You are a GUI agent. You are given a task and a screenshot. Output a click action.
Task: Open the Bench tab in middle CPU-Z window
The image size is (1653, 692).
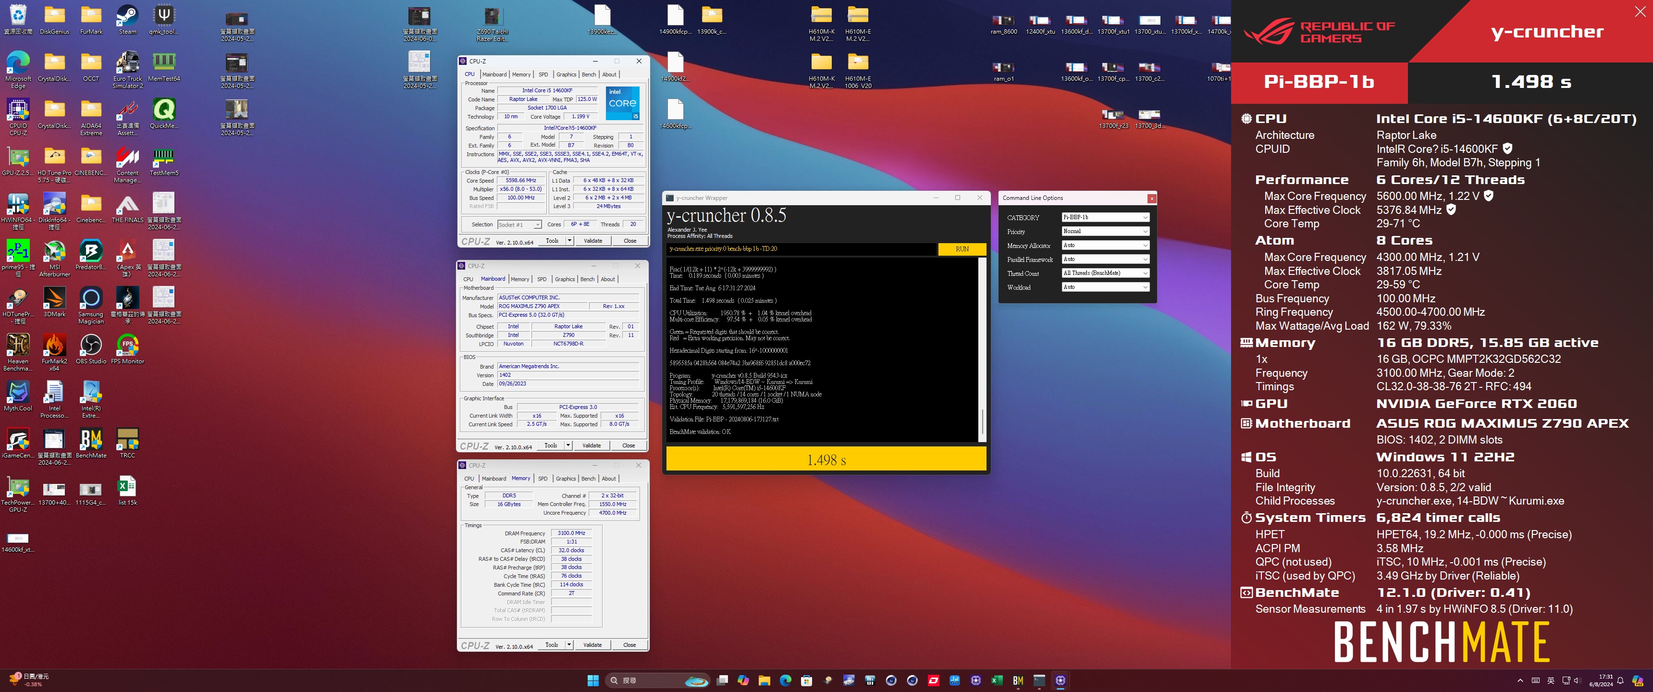click(x=587, y=279)
